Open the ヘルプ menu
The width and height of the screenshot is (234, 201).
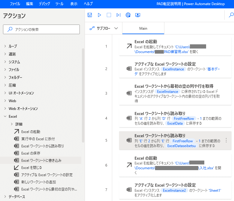point(88,4)
